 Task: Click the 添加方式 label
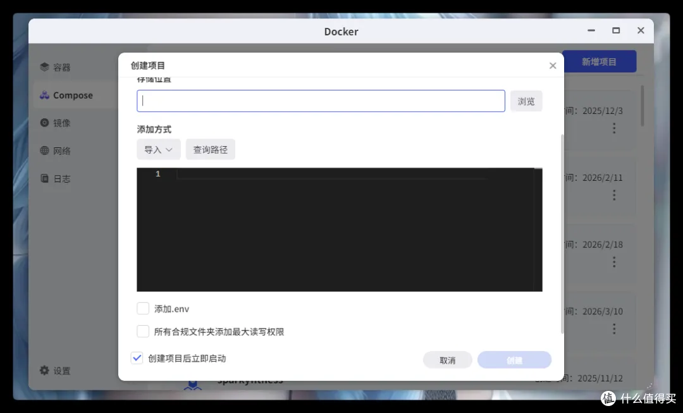coord(154,130)
